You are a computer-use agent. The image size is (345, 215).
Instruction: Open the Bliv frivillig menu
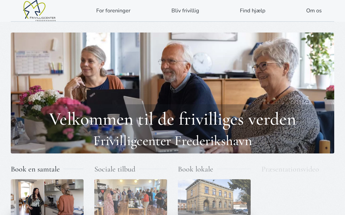pos(185,11)
